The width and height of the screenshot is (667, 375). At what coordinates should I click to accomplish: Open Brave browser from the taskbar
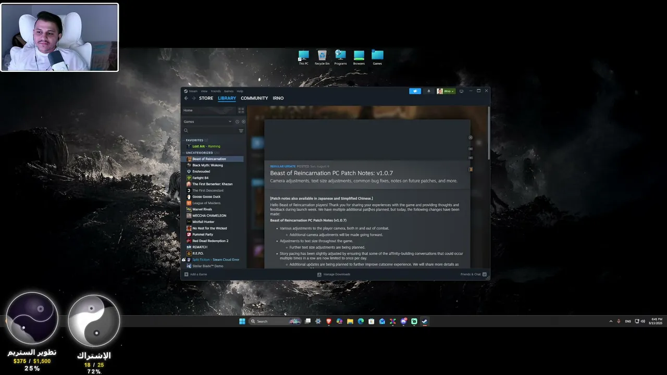[329, 321]
